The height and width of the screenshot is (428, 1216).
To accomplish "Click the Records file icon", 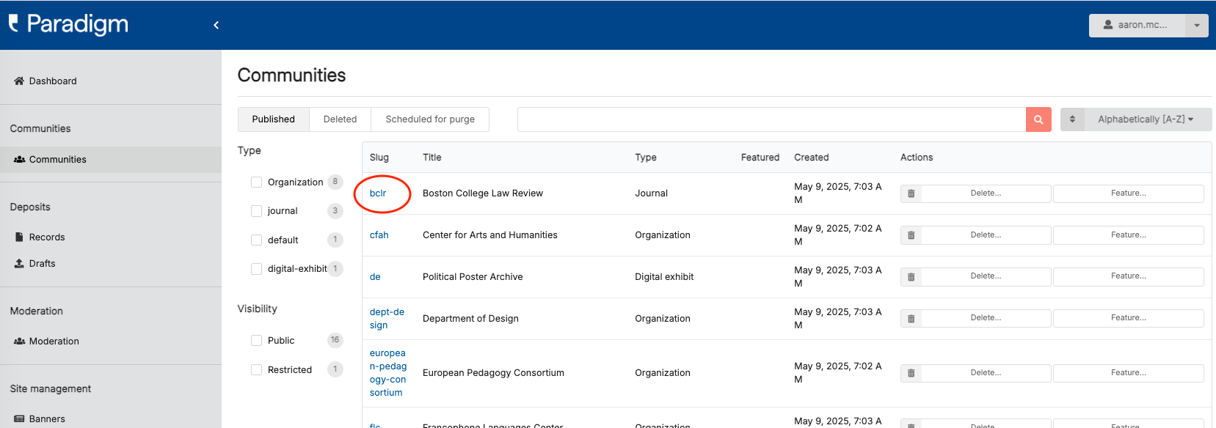I will 19,237.
